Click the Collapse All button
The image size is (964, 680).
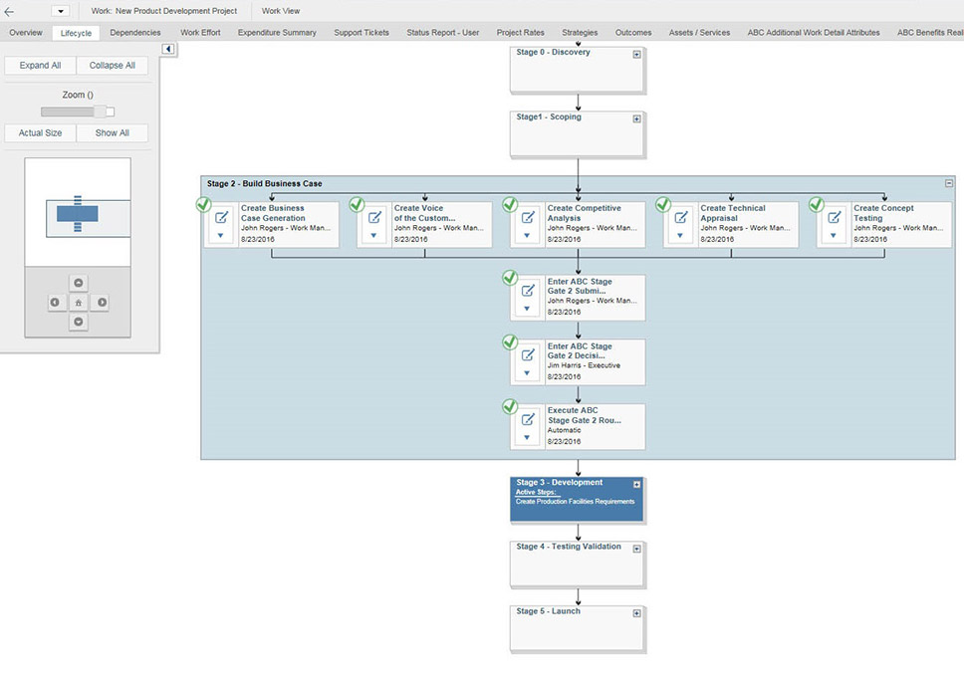[113, 65]
